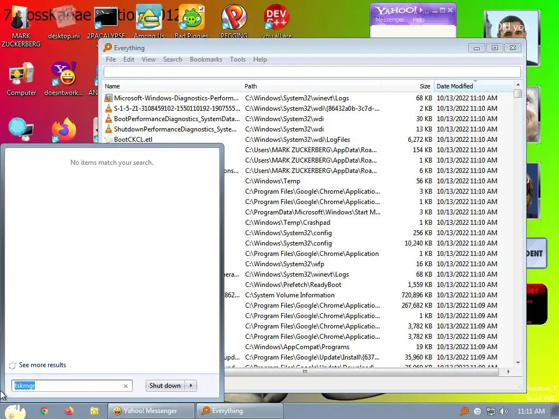Open the Search menu in Everything

coord(173,59)
